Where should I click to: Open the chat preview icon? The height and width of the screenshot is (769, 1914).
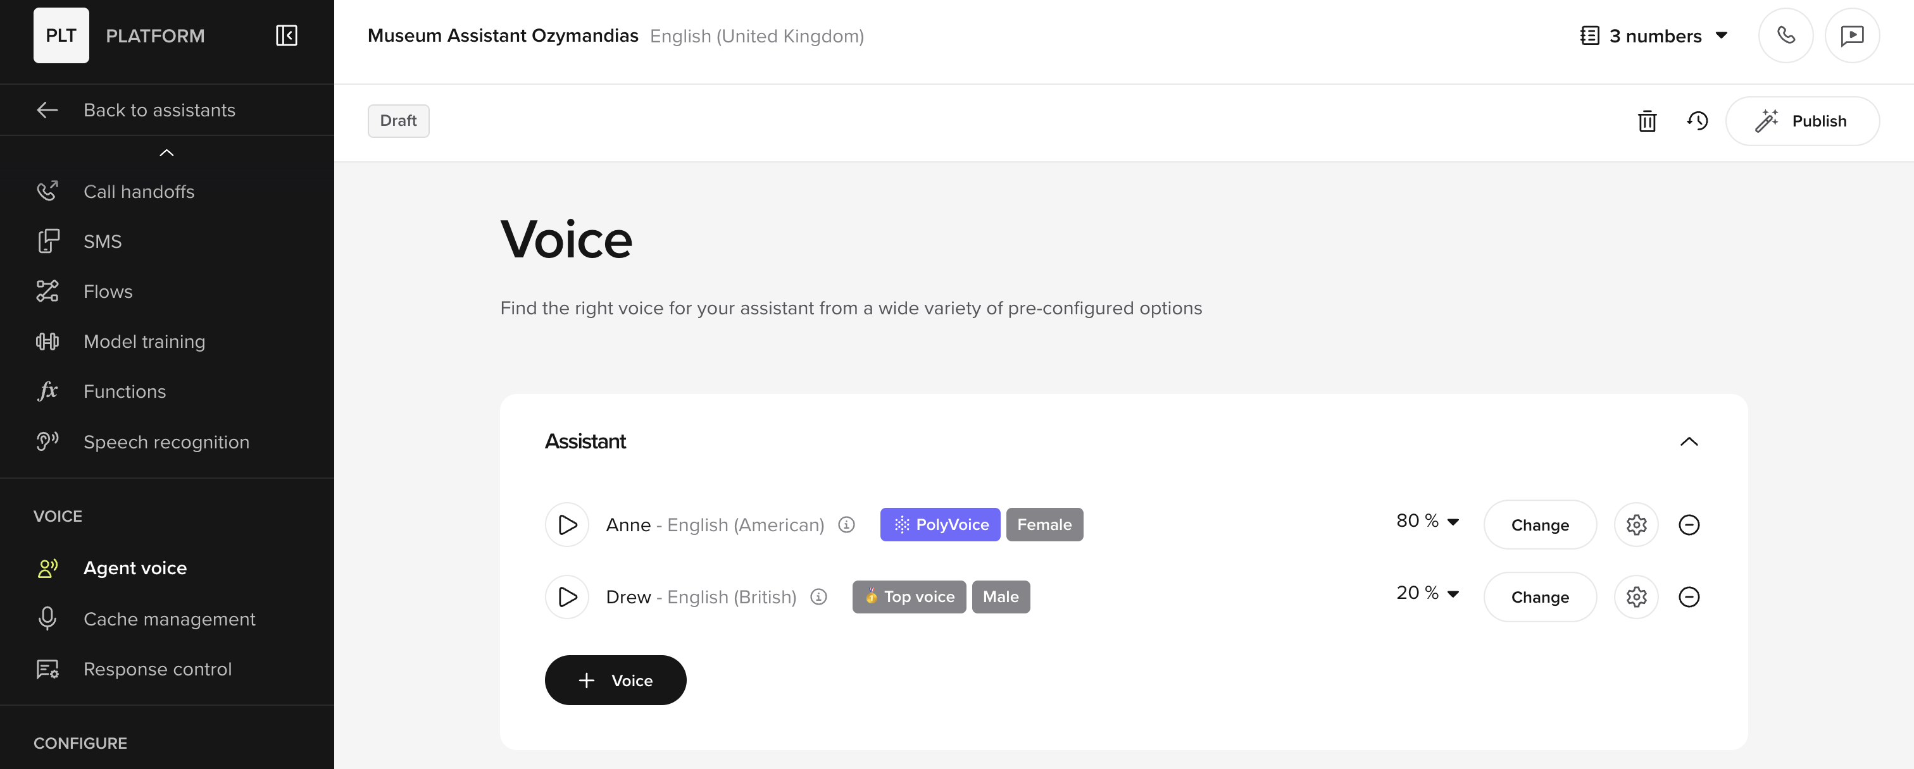pyautogui.click(x=1851, y=35)
